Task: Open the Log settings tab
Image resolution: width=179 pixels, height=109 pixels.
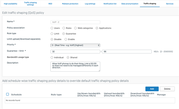Action: (x=90, y=4)
